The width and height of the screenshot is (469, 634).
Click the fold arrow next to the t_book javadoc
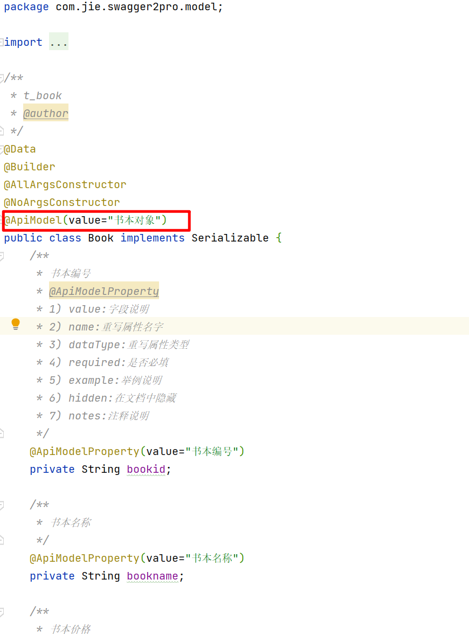(3, 77)
